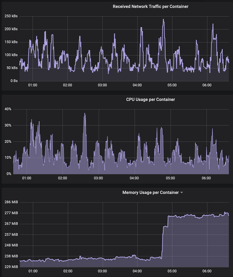Click the 238 MiB axis label
Image resolution: width=233 pixels, height=277 pixels.
pos(11,256)
